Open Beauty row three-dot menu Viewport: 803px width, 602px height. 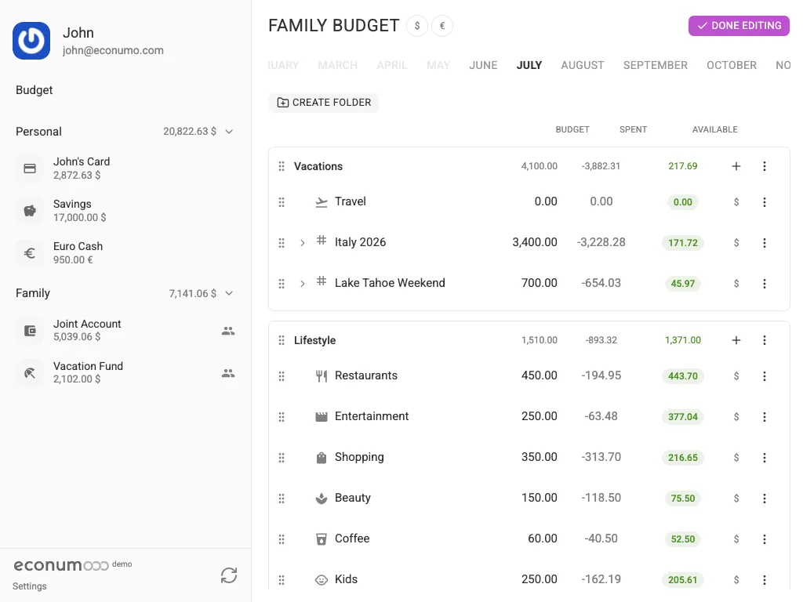click(764, 498)
